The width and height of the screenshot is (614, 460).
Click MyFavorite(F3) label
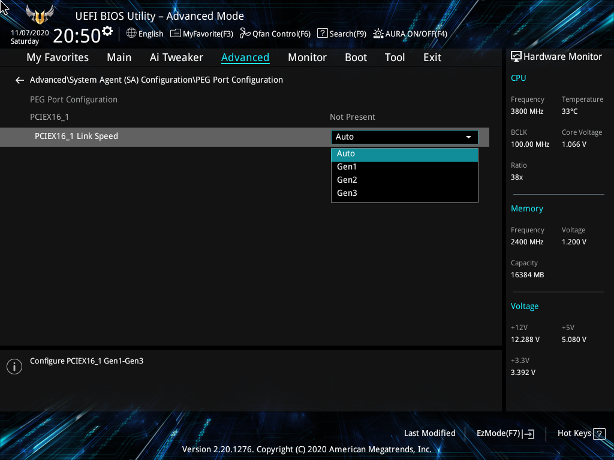tap(208, 34)
